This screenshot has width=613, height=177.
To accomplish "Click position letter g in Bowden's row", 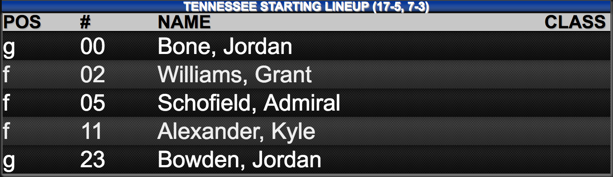I will (9, 161).
